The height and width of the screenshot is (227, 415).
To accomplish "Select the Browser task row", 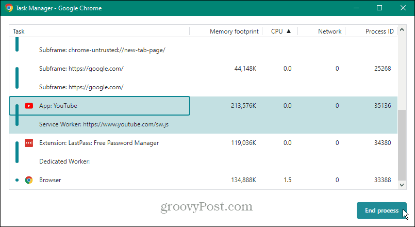I will [203, 180].
